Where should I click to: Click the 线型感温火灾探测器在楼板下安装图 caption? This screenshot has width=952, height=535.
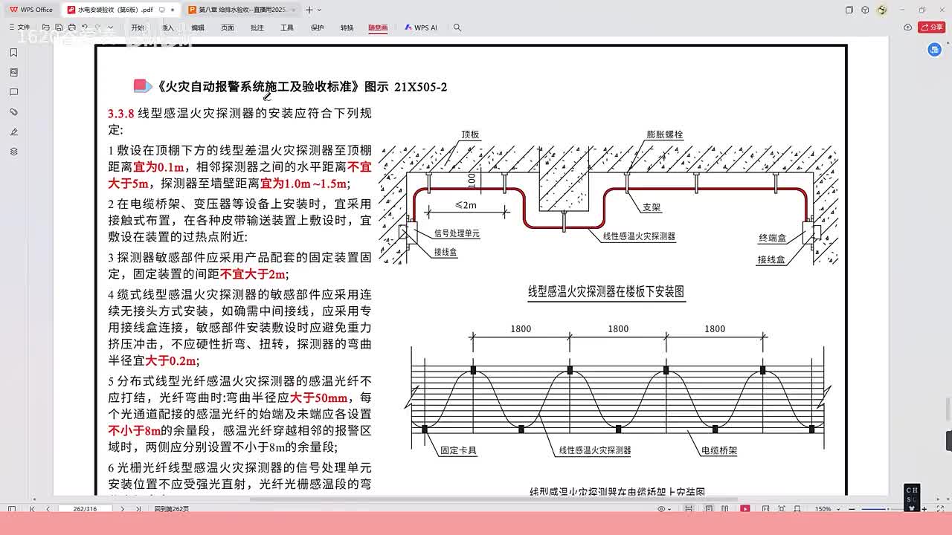[606, 292]
